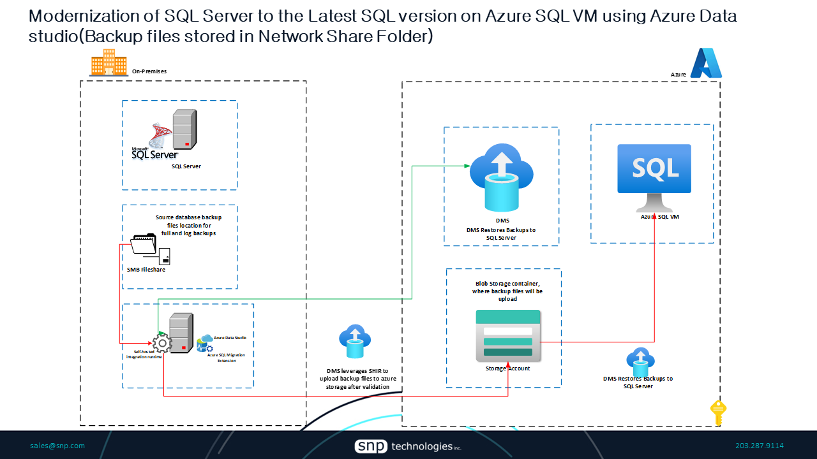817x459 pixels.
Task: Click the 'SQL Server' caption under server
Action: [x=186, y=166]
